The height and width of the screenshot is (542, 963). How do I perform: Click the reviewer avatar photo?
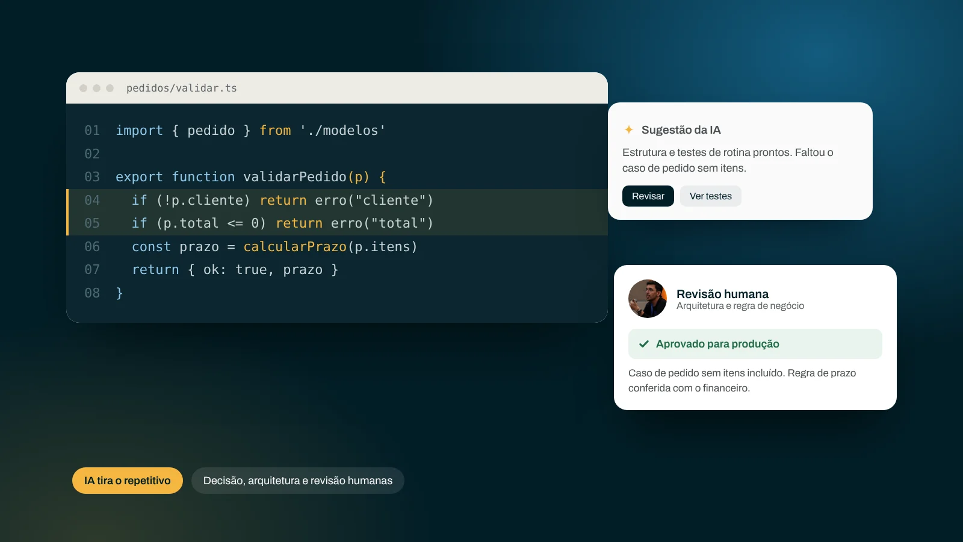[648, 299]
